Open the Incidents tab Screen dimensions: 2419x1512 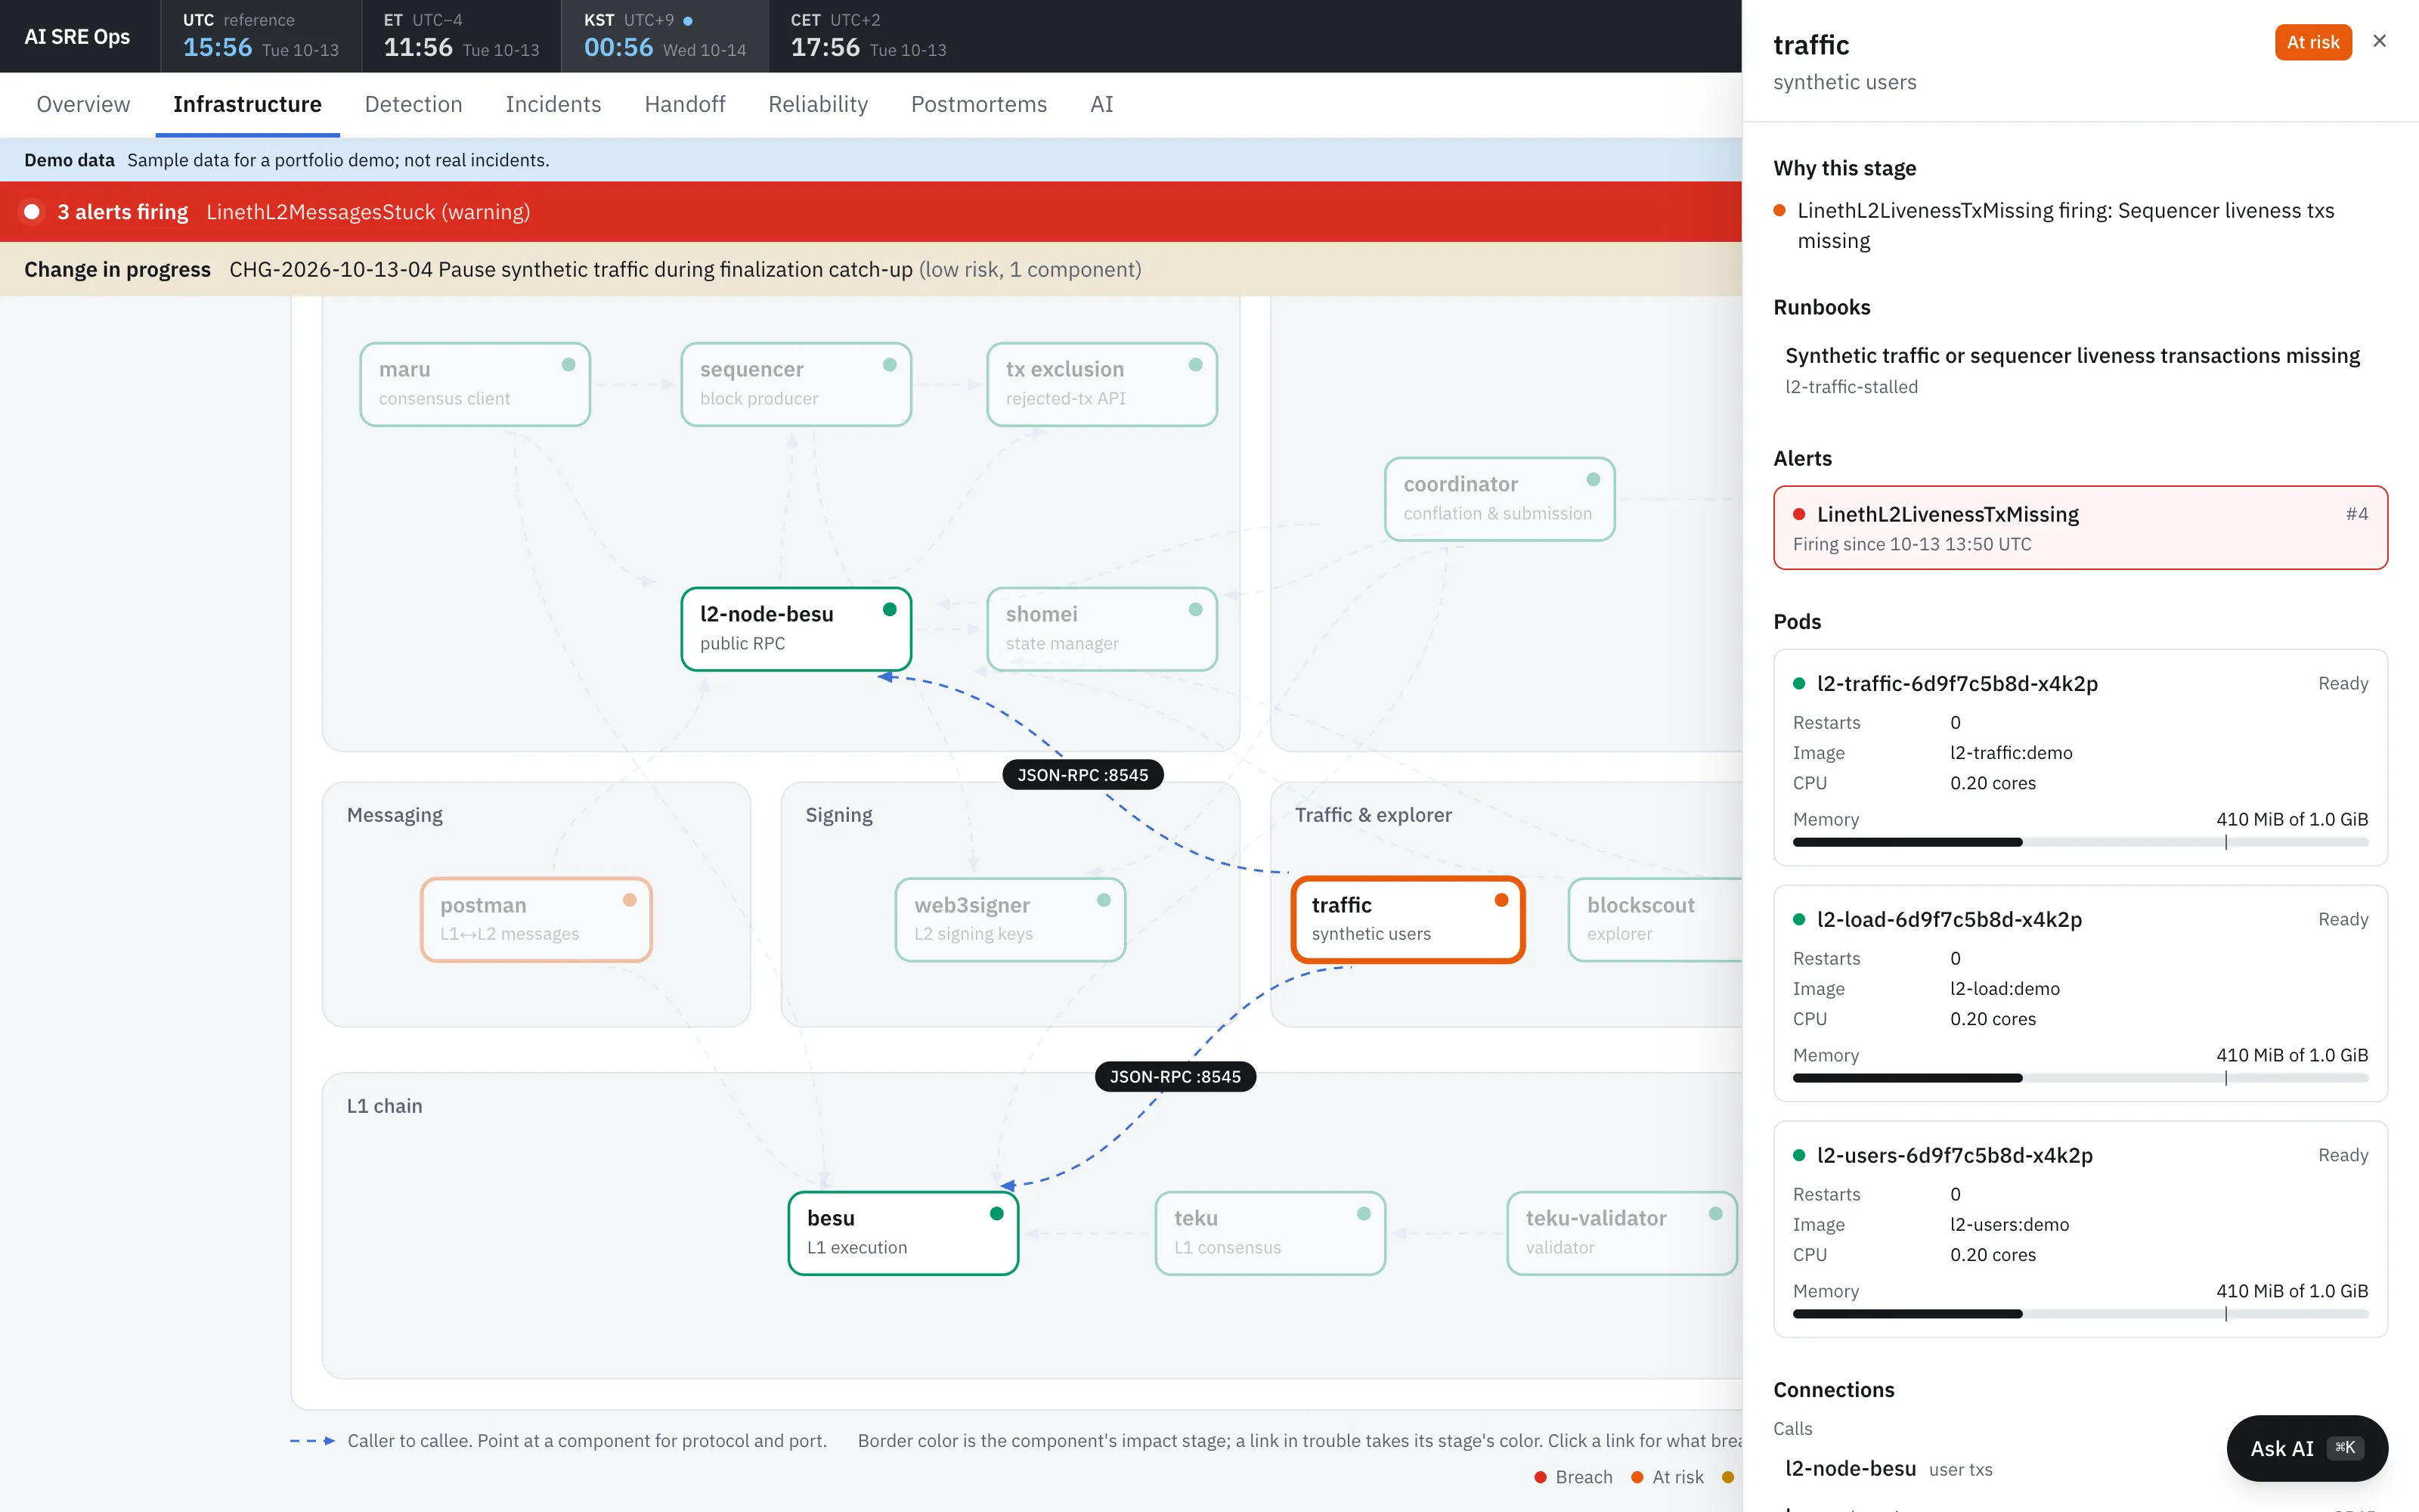(553, 104)
